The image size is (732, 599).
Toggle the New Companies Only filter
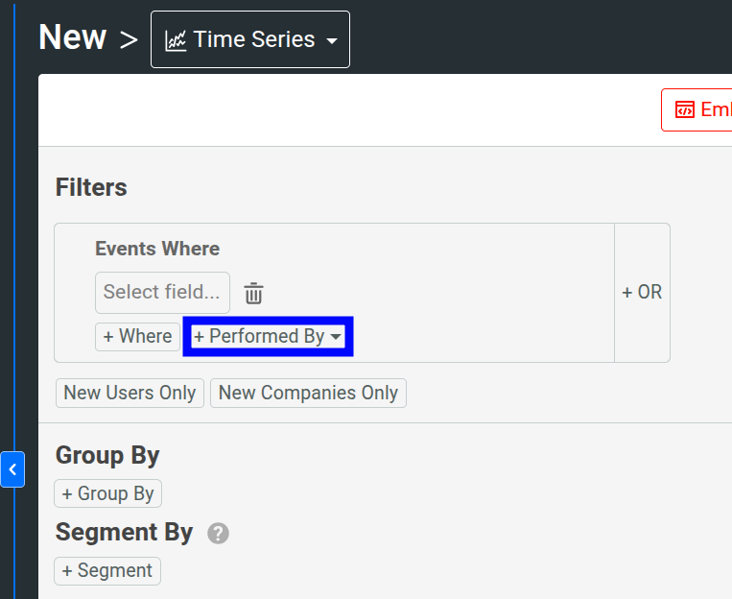coord(308,393)
